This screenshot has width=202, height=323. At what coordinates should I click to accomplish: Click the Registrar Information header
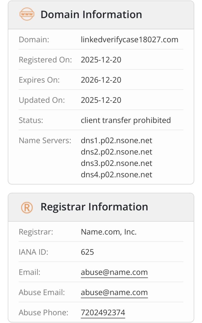(94, 207)
